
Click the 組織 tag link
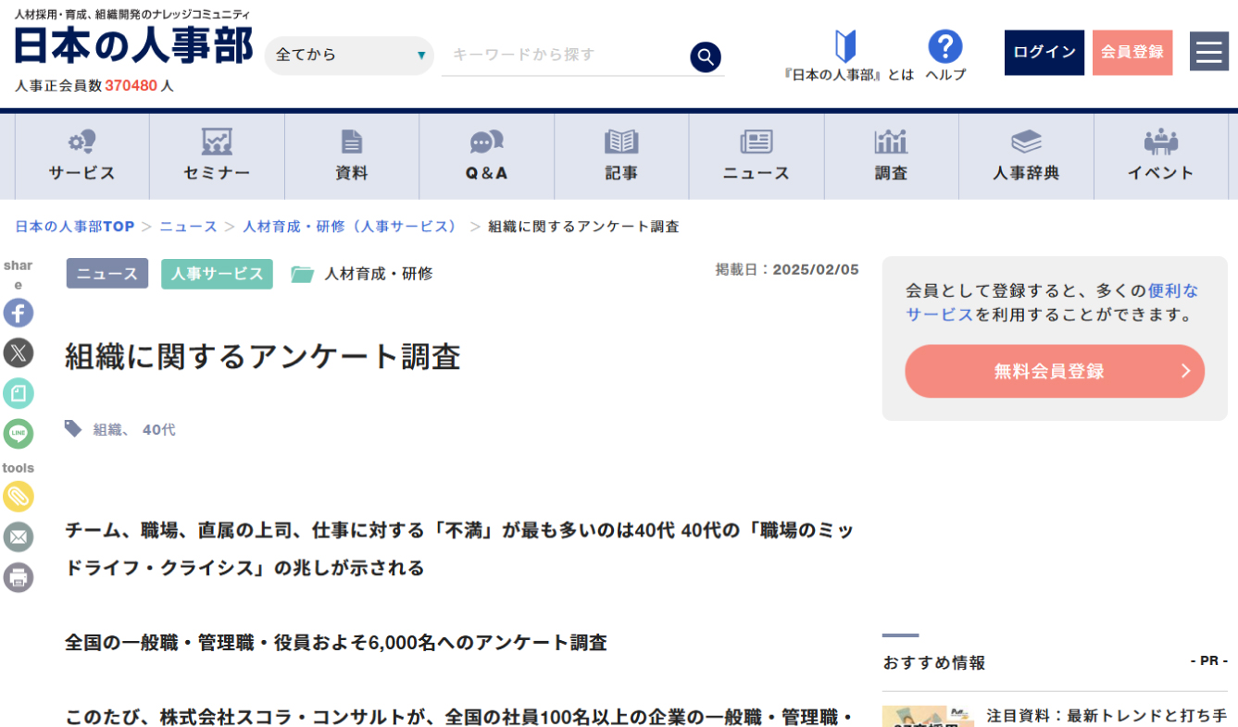[x=108, y=430]
